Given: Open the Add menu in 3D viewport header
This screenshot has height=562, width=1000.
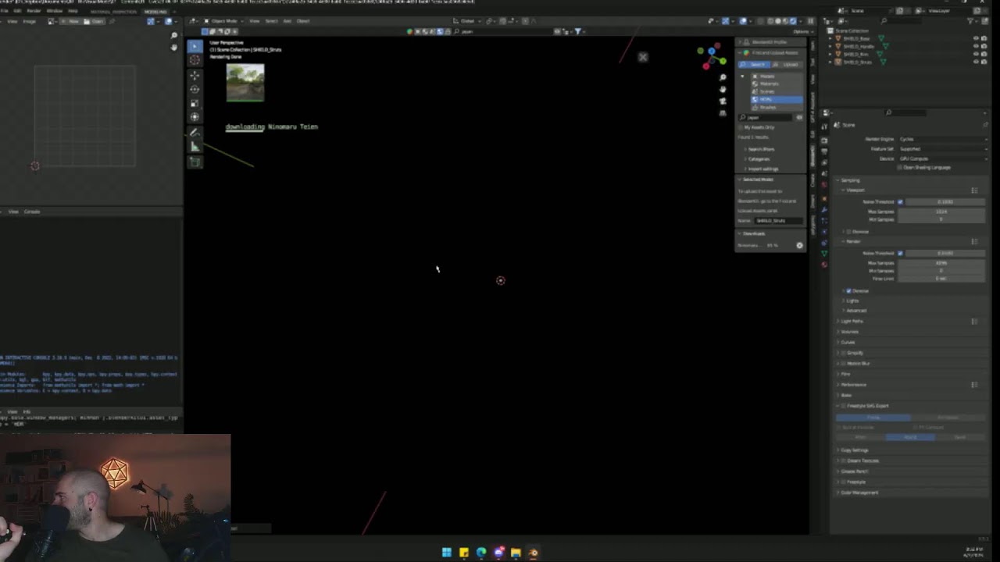Looking at the screenshot, I should [287, 21].
